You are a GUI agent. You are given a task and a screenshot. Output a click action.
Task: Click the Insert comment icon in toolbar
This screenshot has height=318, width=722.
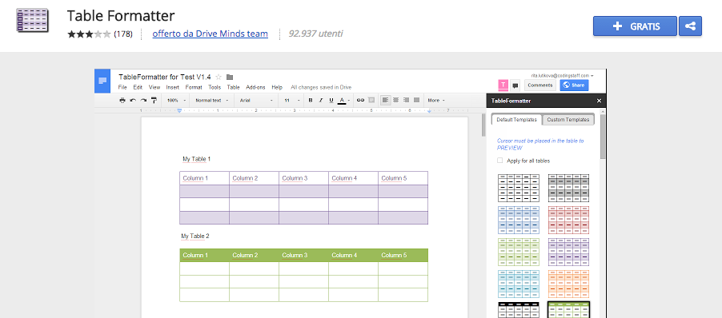(371, 100)
